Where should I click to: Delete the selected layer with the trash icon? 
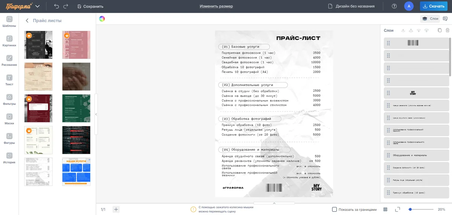click(x=447, y=30)
